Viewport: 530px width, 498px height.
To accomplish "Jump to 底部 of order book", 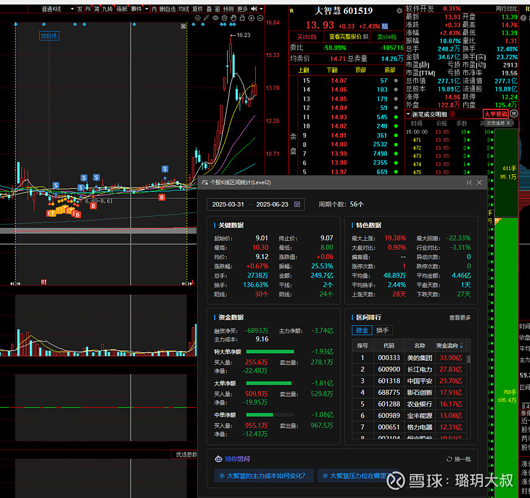I will [x=390, y=70].
